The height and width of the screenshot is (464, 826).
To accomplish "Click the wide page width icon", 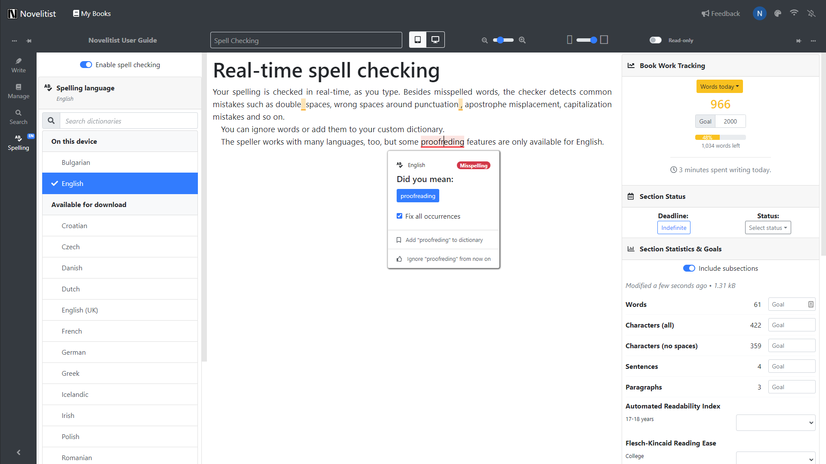I will coord(604,40).
